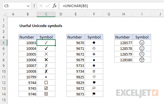Click the formula bar text =UNICHAR(B5)
The height and width of the screenshot is (104, 164).
pyautogui.click(x=75, y=6)
